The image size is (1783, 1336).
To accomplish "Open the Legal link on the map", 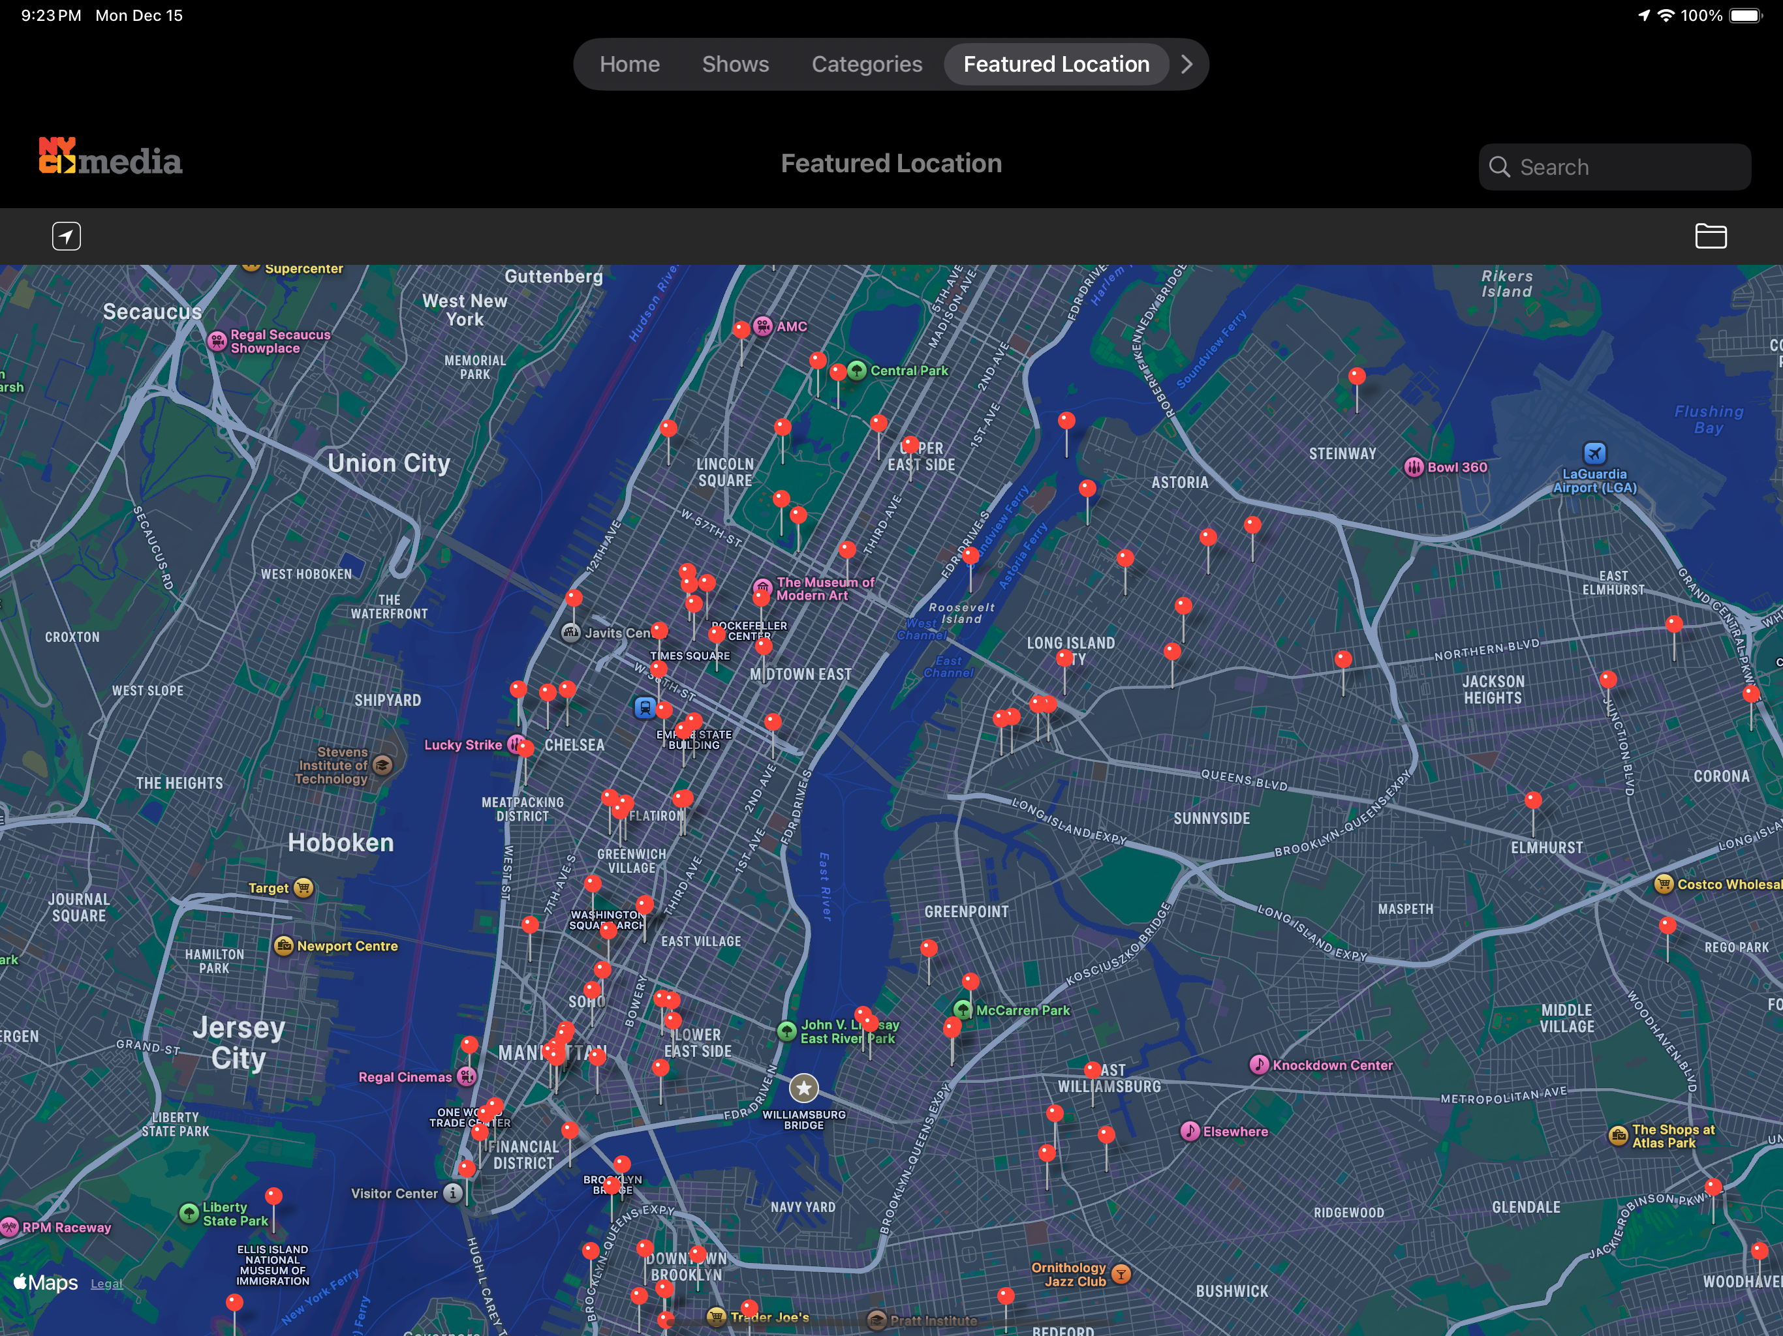I will [x=106, y=1284].
